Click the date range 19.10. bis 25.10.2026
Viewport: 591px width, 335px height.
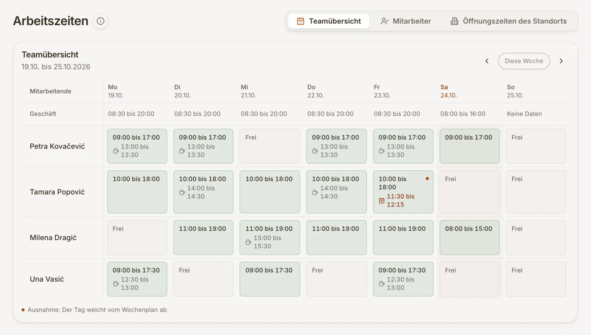pyautogui.click(x=56, y=67)
